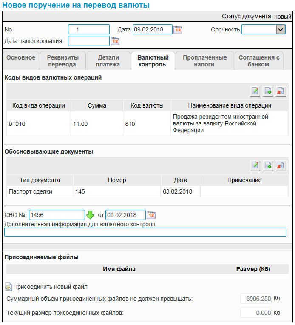
Task: Select operation code cell 01010
Action: [x=39, y=124]
